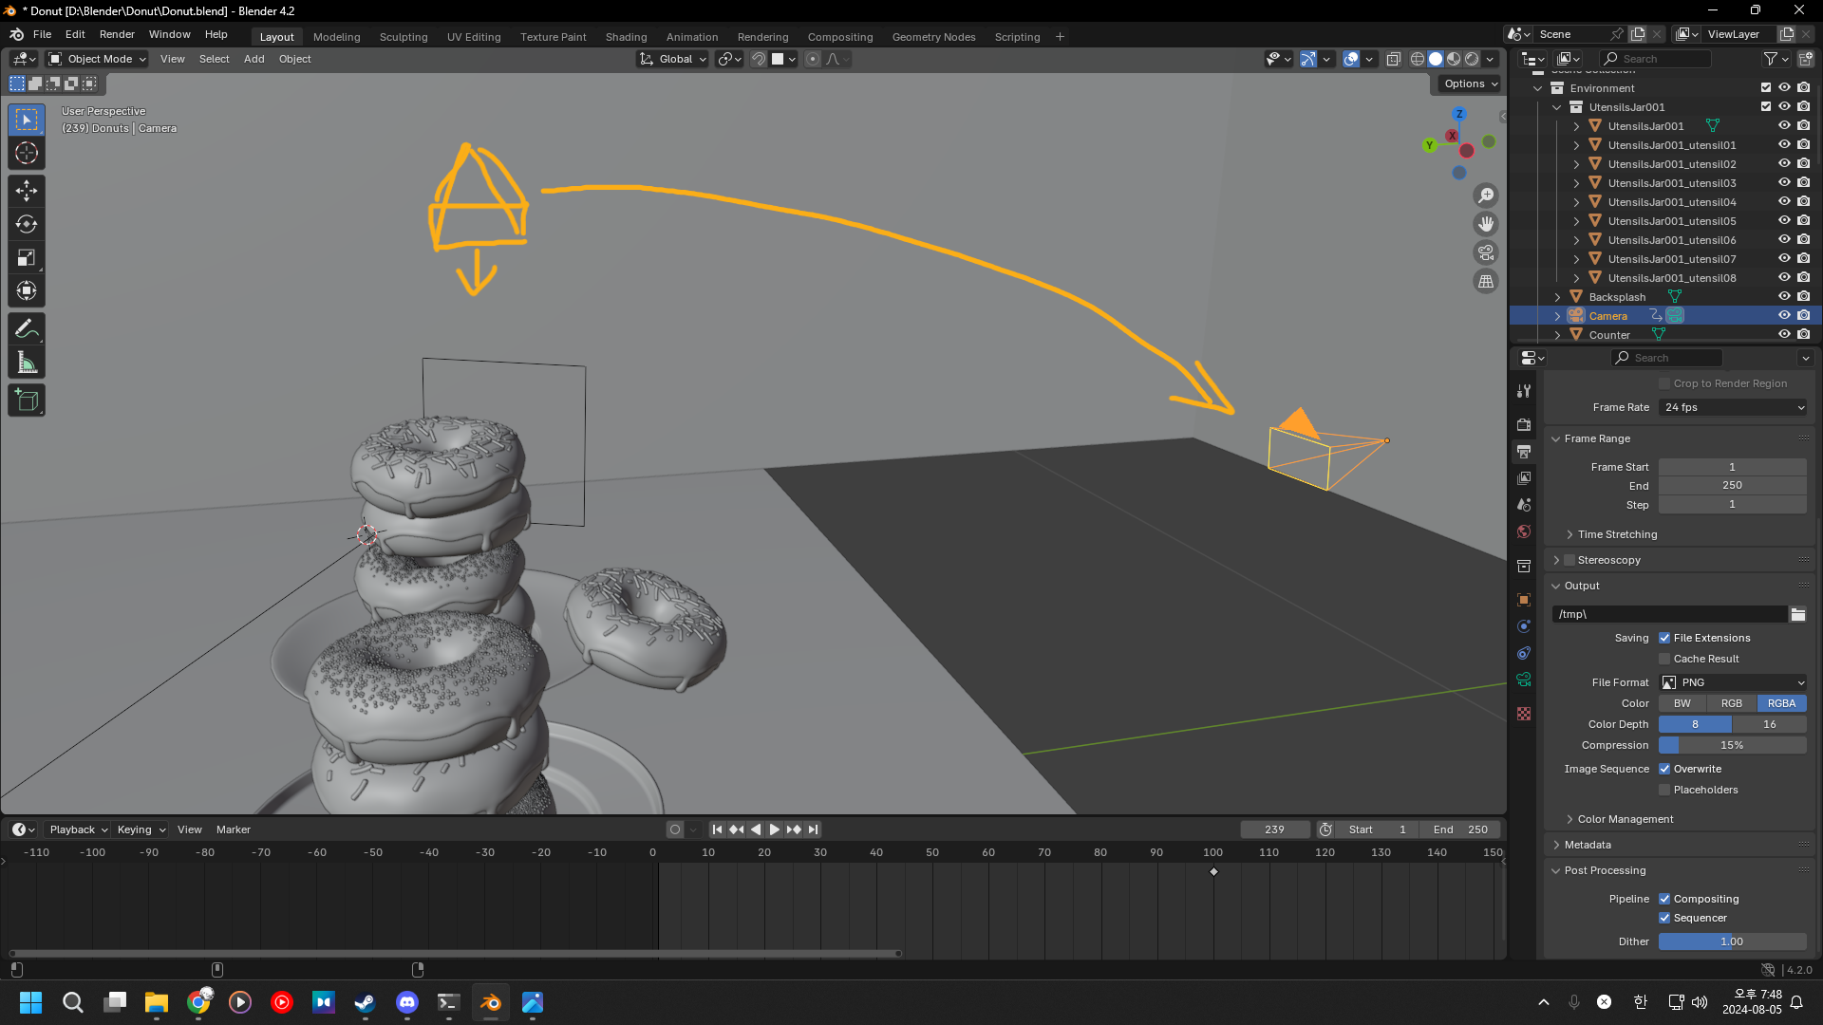1823x1025 pixels.
Task: Toggle X-Ray mode in the viewport header
Action: (1393, 59)
